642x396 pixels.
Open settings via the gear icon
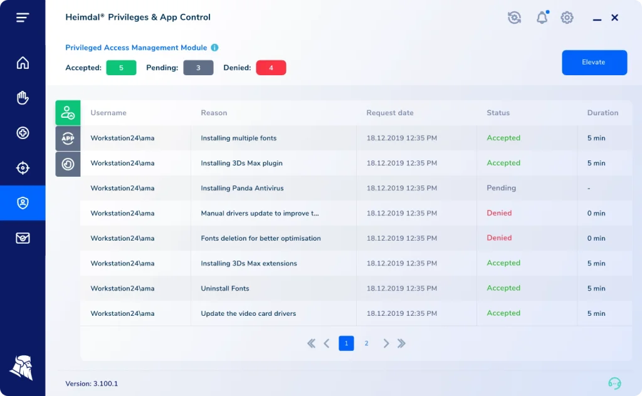pyautogui.click(x=567, y=18)
